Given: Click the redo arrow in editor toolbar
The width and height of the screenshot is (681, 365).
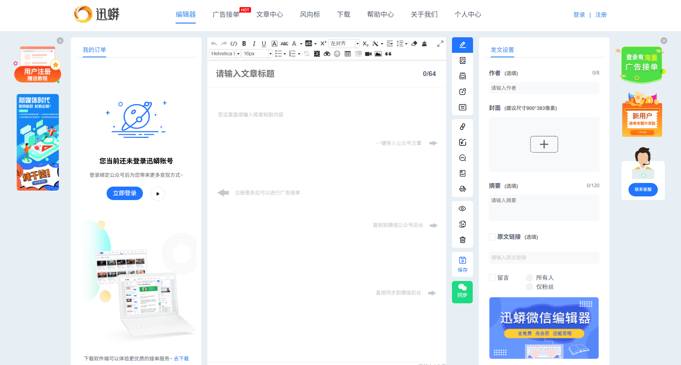Looking at the screenshot, I should (x=224, y=44).
